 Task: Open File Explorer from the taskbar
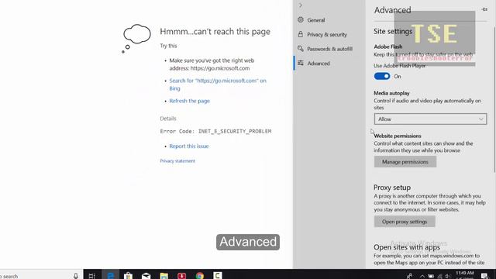click(164, 276)
